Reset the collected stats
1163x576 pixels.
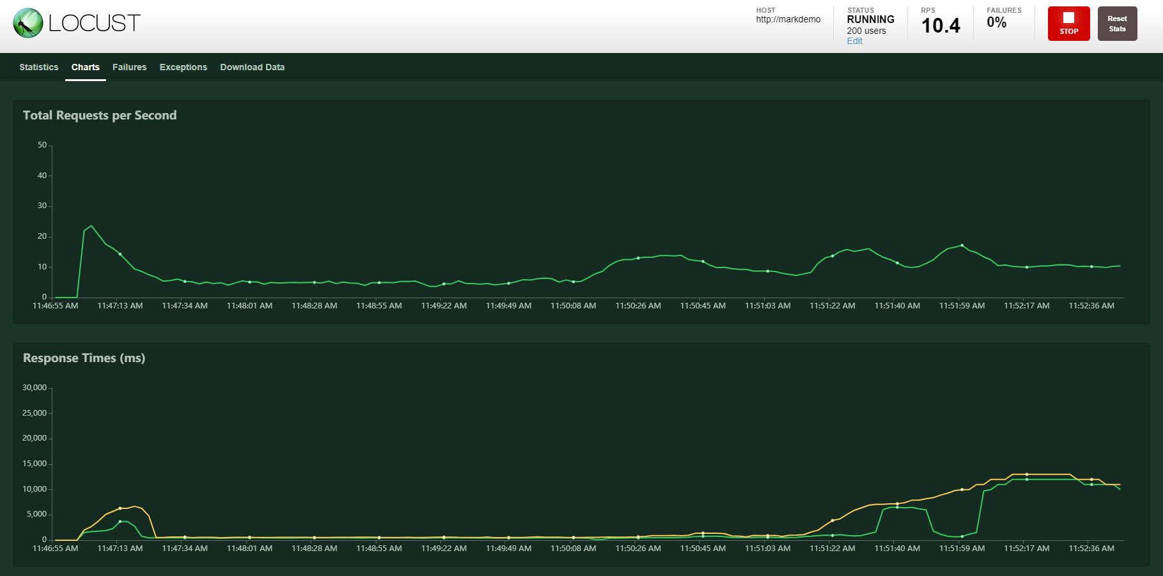(x=1117, y=24)
